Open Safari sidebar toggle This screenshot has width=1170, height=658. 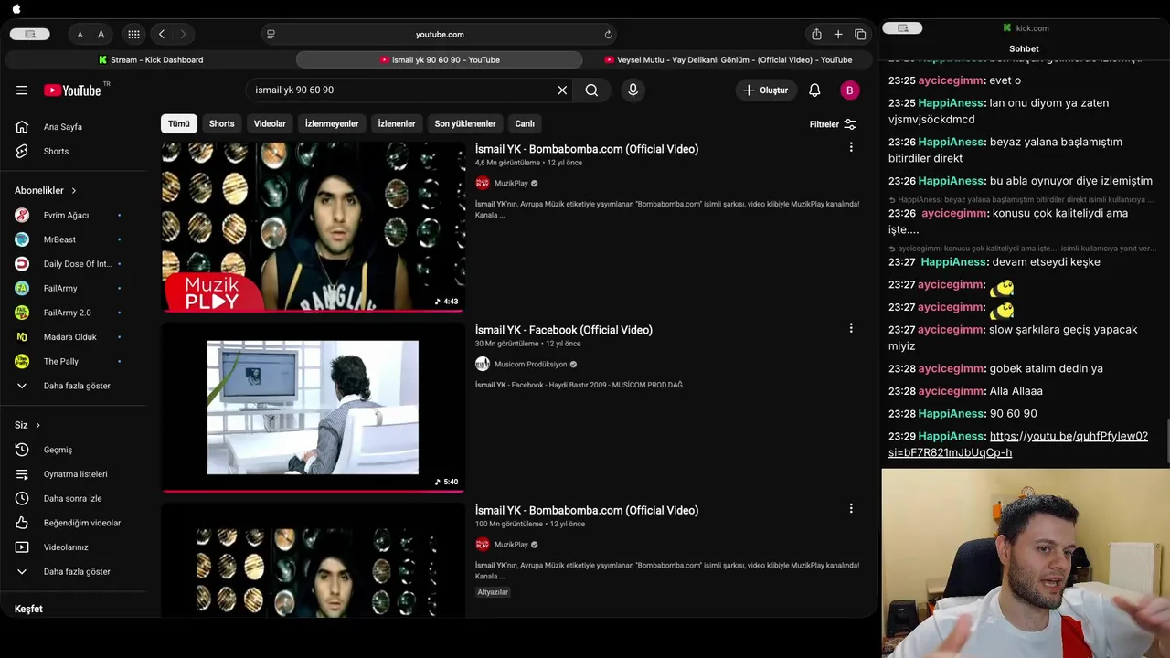coord(30,34)
